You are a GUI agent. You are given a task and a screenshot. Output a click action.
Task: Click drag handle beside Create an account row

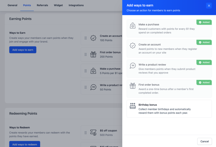tap(86, 38)
